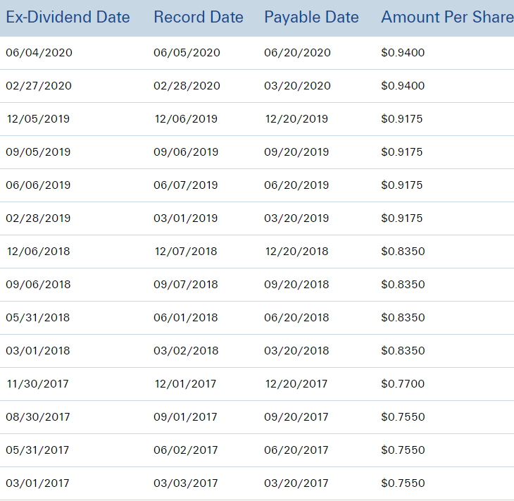The height and width of the screenshot is (501, 514).
Task: Select ex-dividend date 08/30/2017
Action: (x=38, y=417)
